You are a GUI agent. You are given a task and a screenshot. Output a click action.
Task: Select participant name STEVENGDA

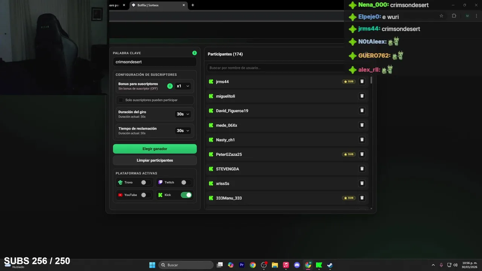click(x=227, y=169)
